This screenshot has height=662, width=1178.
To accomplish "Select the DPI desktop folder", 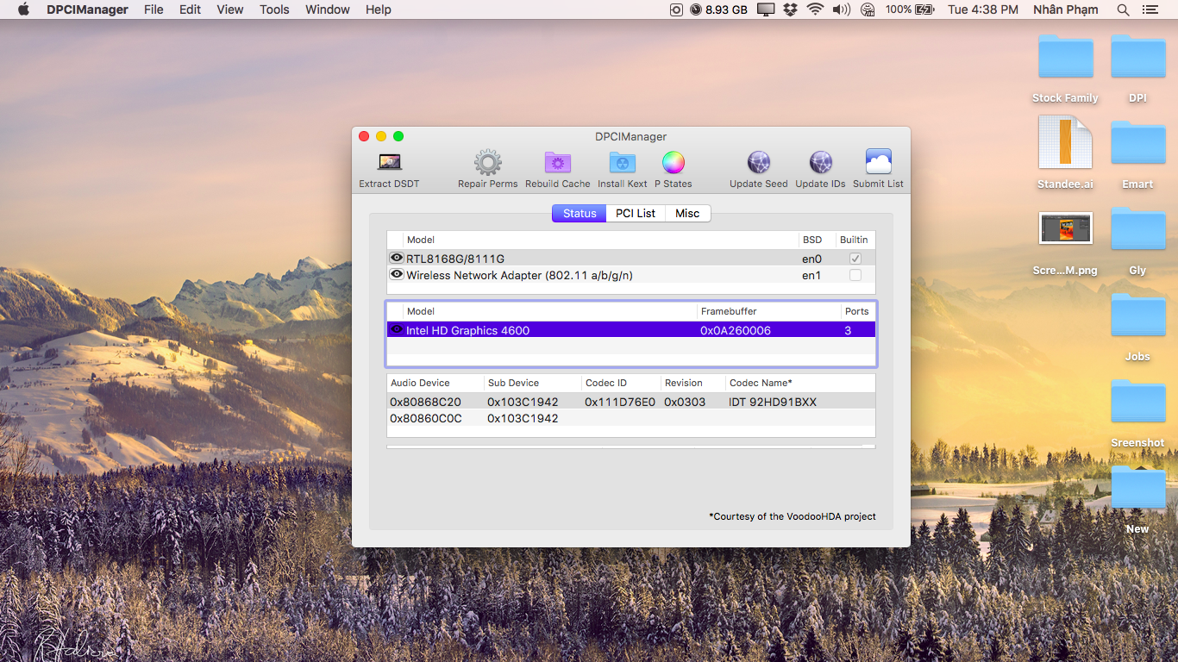I will [1138, 57].
